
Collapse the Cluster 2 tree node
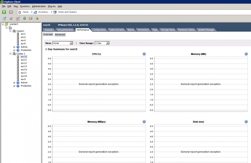click(10, 54)
